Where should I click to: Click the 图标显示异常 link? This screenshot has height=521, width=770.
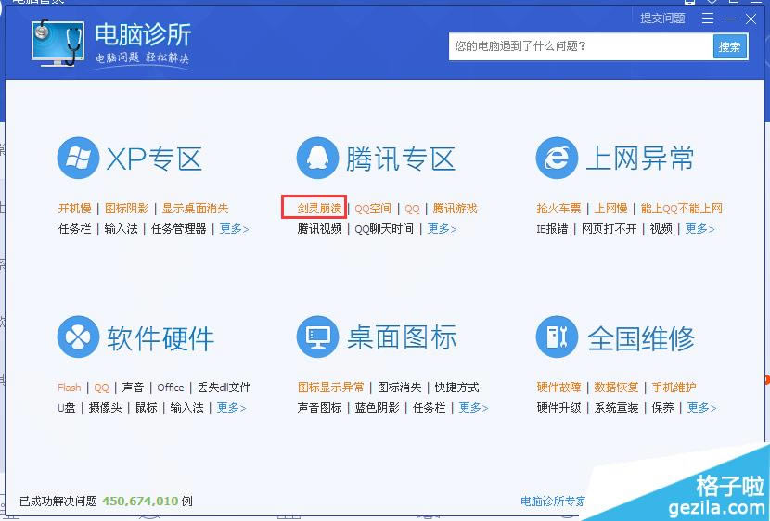coord(330,388)
